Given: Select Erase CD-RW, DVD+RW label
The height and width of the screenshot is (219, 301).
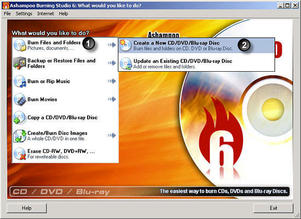Looking at the screenshot, I should (61, 151).
